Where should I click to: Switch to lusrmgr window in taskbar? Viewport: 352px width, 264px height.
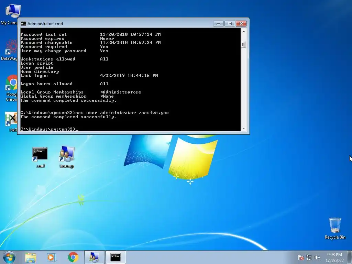tap(94, 257)
